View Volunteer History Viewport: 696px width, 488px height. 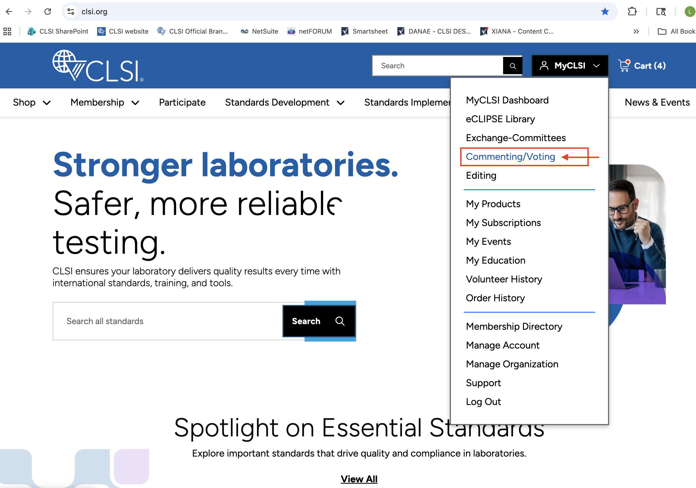pyautogui.click(x=504, y=279)
